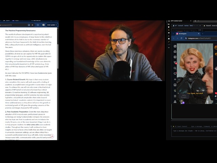Open Instagram profile avatar in sidebar
Viewport: 217px width, 163px height.
pyautogui.click(x=175, y=91)
